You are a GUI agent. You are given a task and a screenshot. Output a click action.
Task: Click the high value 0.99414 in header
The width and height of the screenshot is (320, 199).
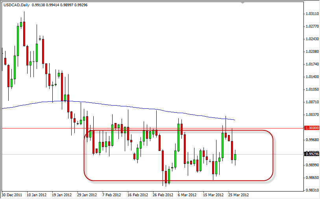[52, 5]
